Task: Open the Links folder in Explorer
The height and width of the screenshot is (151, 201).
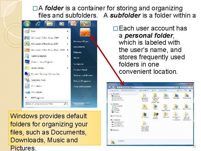Action: pos(155,107)
